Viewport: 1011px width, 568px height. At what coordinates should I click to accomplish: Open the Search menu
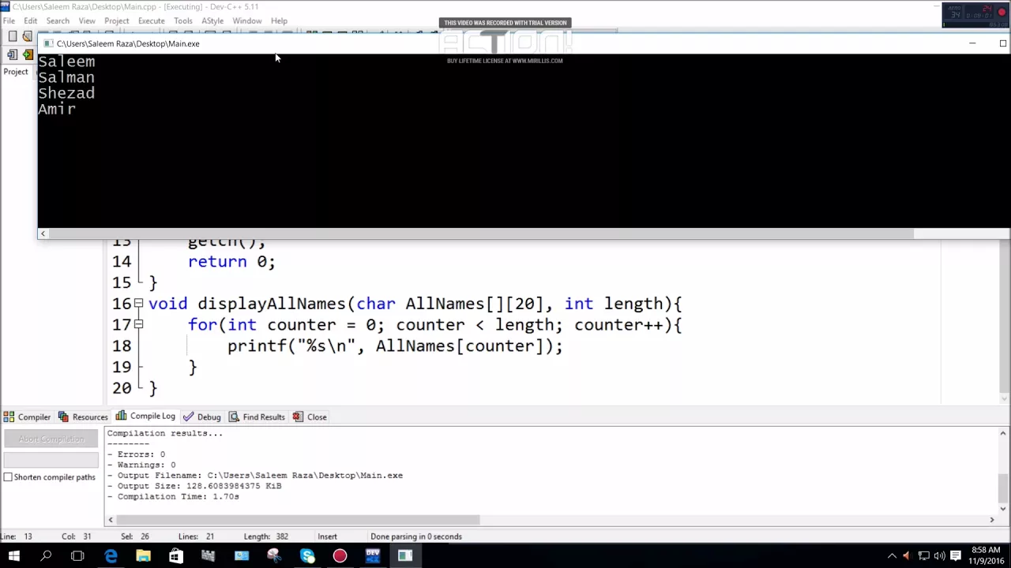[x=58, y=21]
